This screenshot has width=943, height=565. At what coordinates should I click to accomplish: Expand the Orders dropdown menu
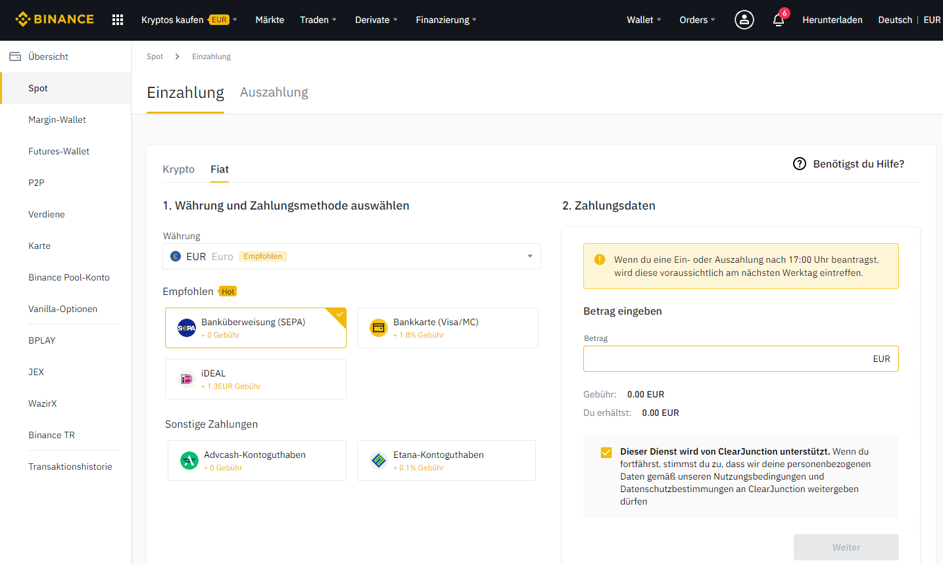point(697,20)
